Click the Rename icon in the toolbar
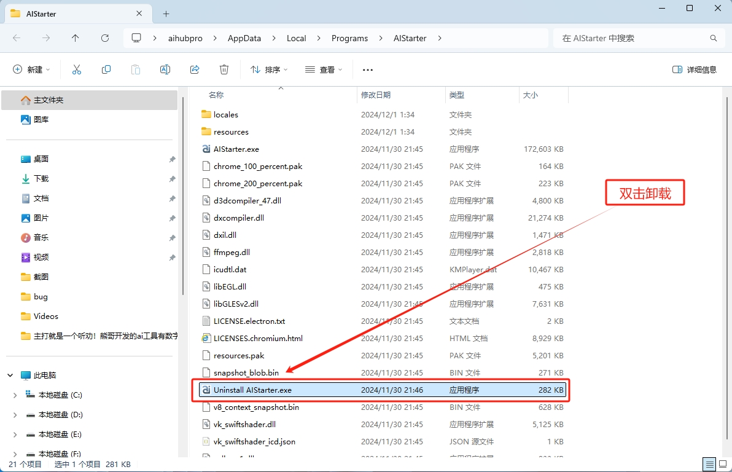Image resolution: width=732 pixels, height=472 pixels. click(165, 69)
